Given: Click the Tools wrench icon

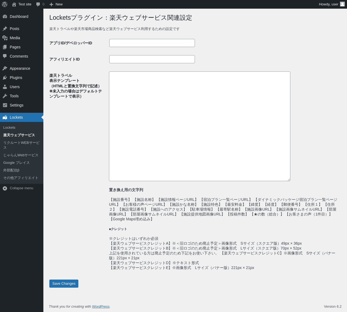Looking at the screenshot, I should coord(5,96).
